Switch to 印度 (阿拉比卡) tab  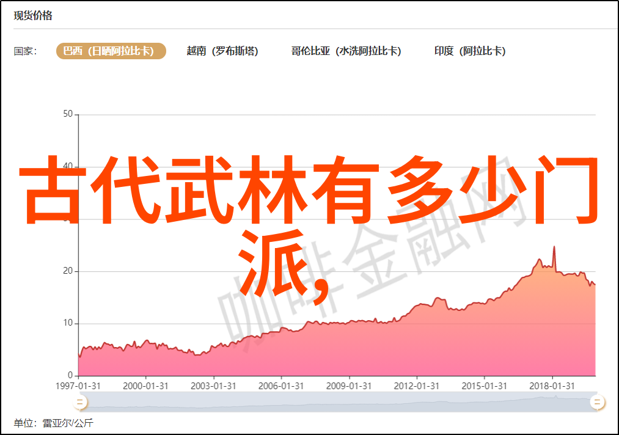coord(470,51)
